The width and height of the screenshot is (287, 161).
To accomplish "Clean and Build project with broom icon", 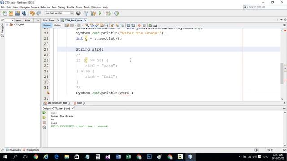I will click(x=93, y=13).
